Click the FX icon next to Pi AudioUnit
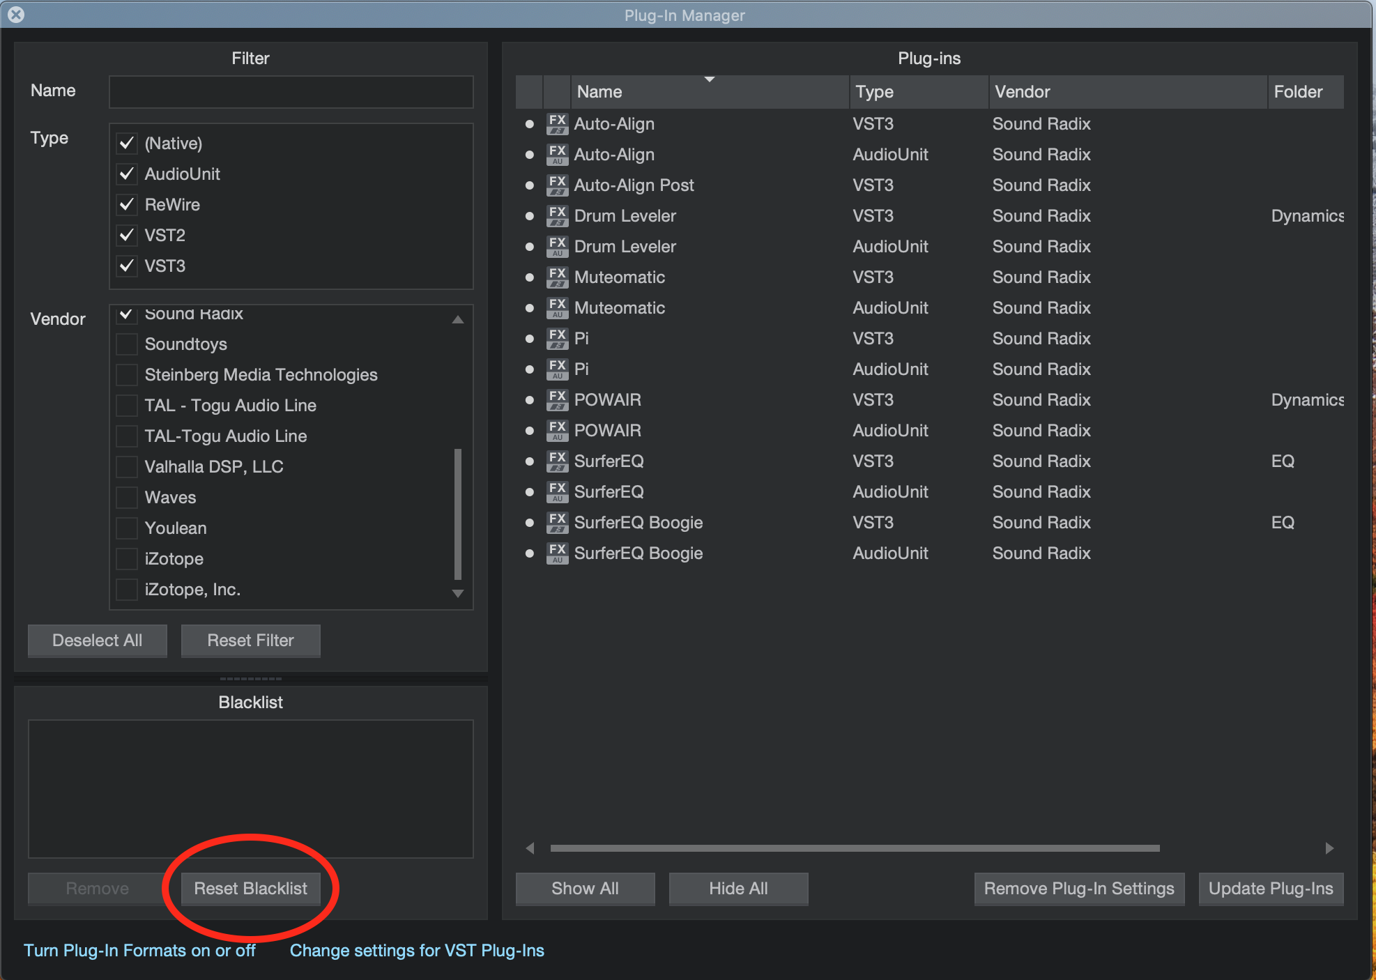 point(557,369)
